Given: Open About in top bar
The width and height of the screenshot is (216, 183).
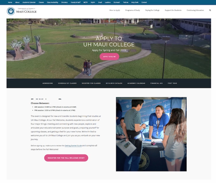Looking at the screenshot, I should pyautogui.click(x=17, y=2).
